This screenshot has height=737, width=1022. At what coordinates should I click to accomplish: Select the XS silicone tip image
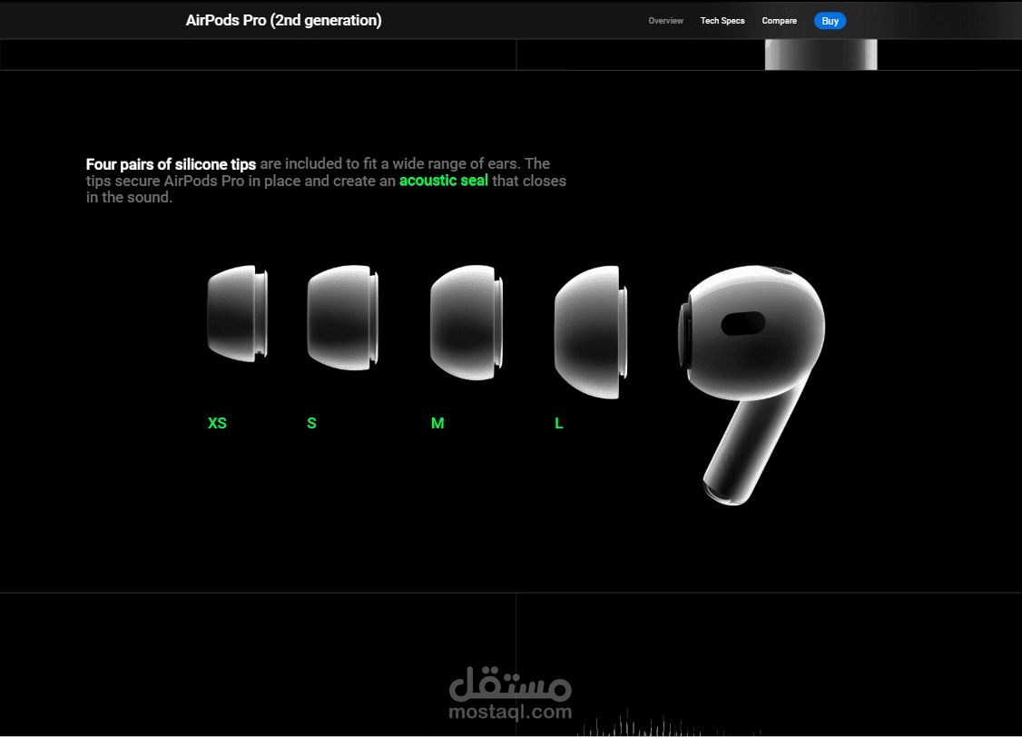coord(237,313)
